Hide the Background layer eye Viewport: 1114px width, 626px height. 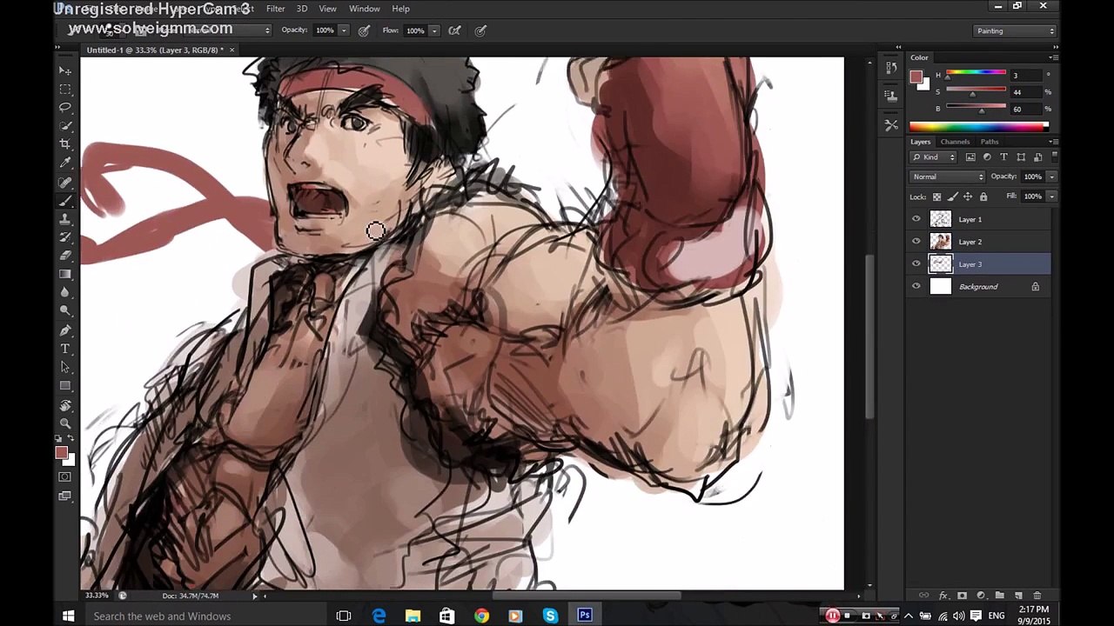916,286
